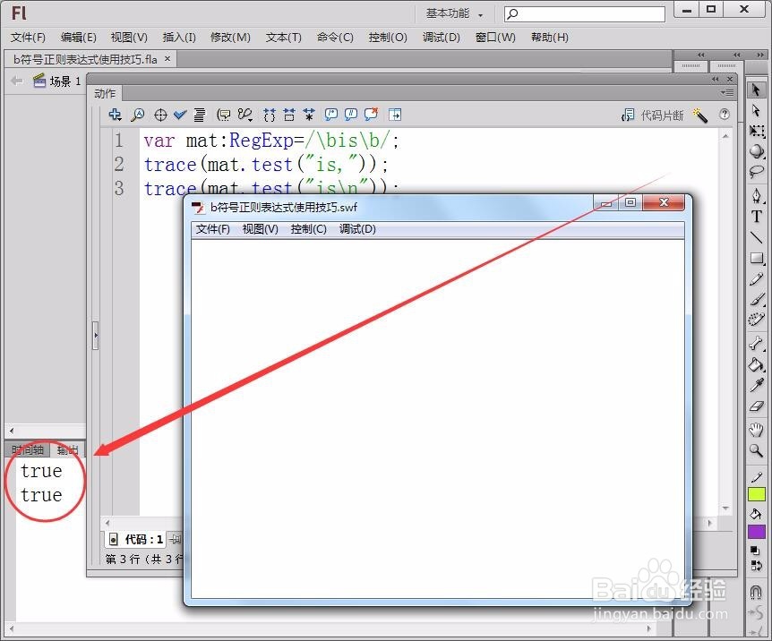Click the 代码片断 code snippets button
Image resolution: width=772 pixels, height=641 pixels.
coord(653,115)
